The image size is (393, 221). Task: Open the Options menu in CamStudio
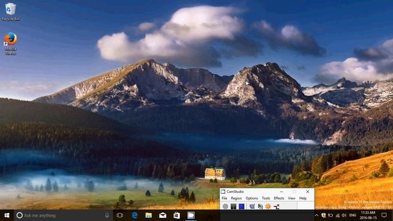click(252, 198)
